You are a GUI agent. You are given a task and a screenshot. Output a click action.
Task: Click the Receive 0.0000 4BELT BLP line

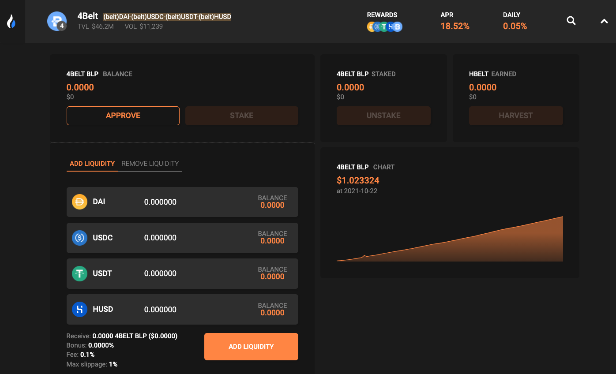click(122, 336)
